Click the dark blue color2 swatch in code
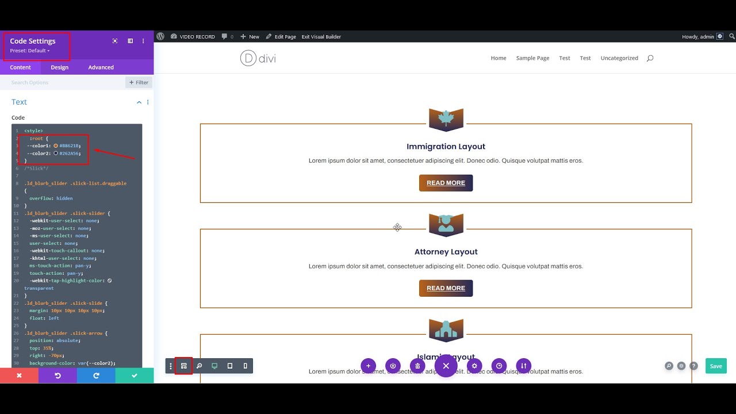Image resolution: width=736 pixels, height=414 pixels. 56,153
